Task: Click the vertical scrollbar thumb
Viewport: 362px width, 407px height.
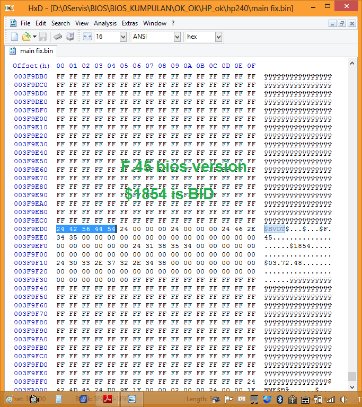Action: tap(352, 376)
